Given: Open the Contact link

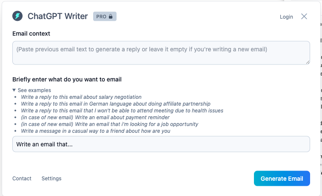Looking at the screenshot, I should coord(22,178).
